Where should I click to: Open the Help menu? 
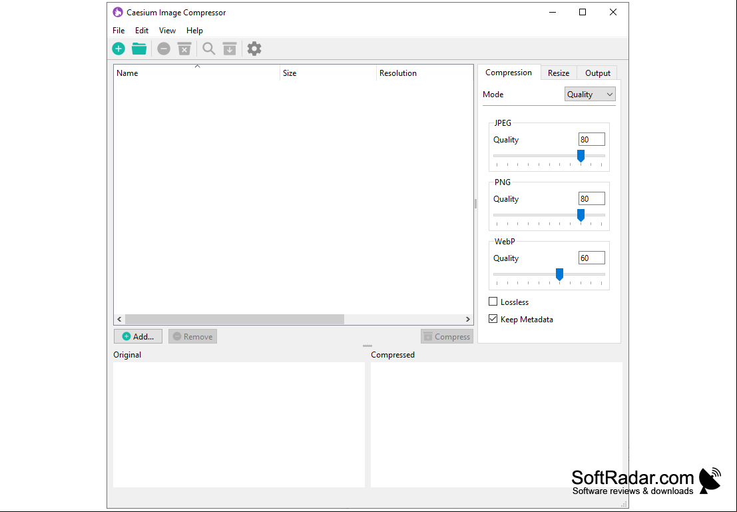pos(194,31)
